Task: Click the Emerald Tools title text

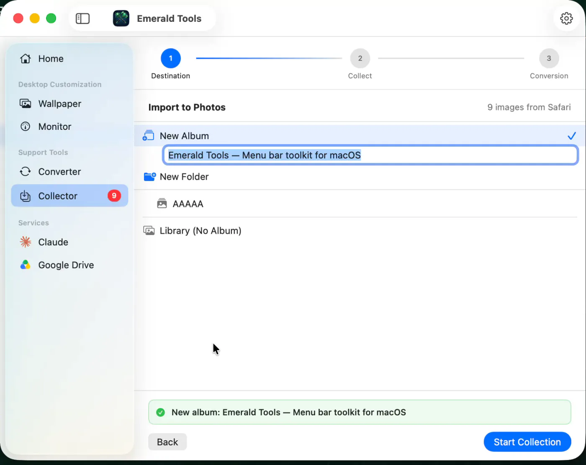Action: coord(169,18)
